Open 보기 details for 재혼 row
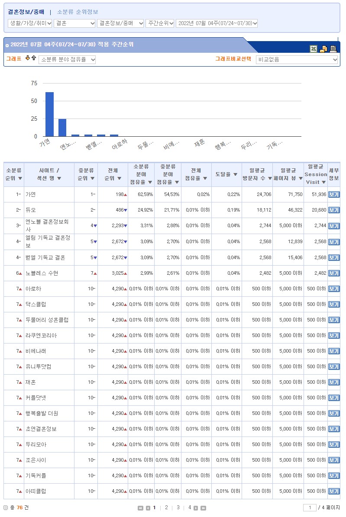The image size is (346, 517). [x=334, y=382]
